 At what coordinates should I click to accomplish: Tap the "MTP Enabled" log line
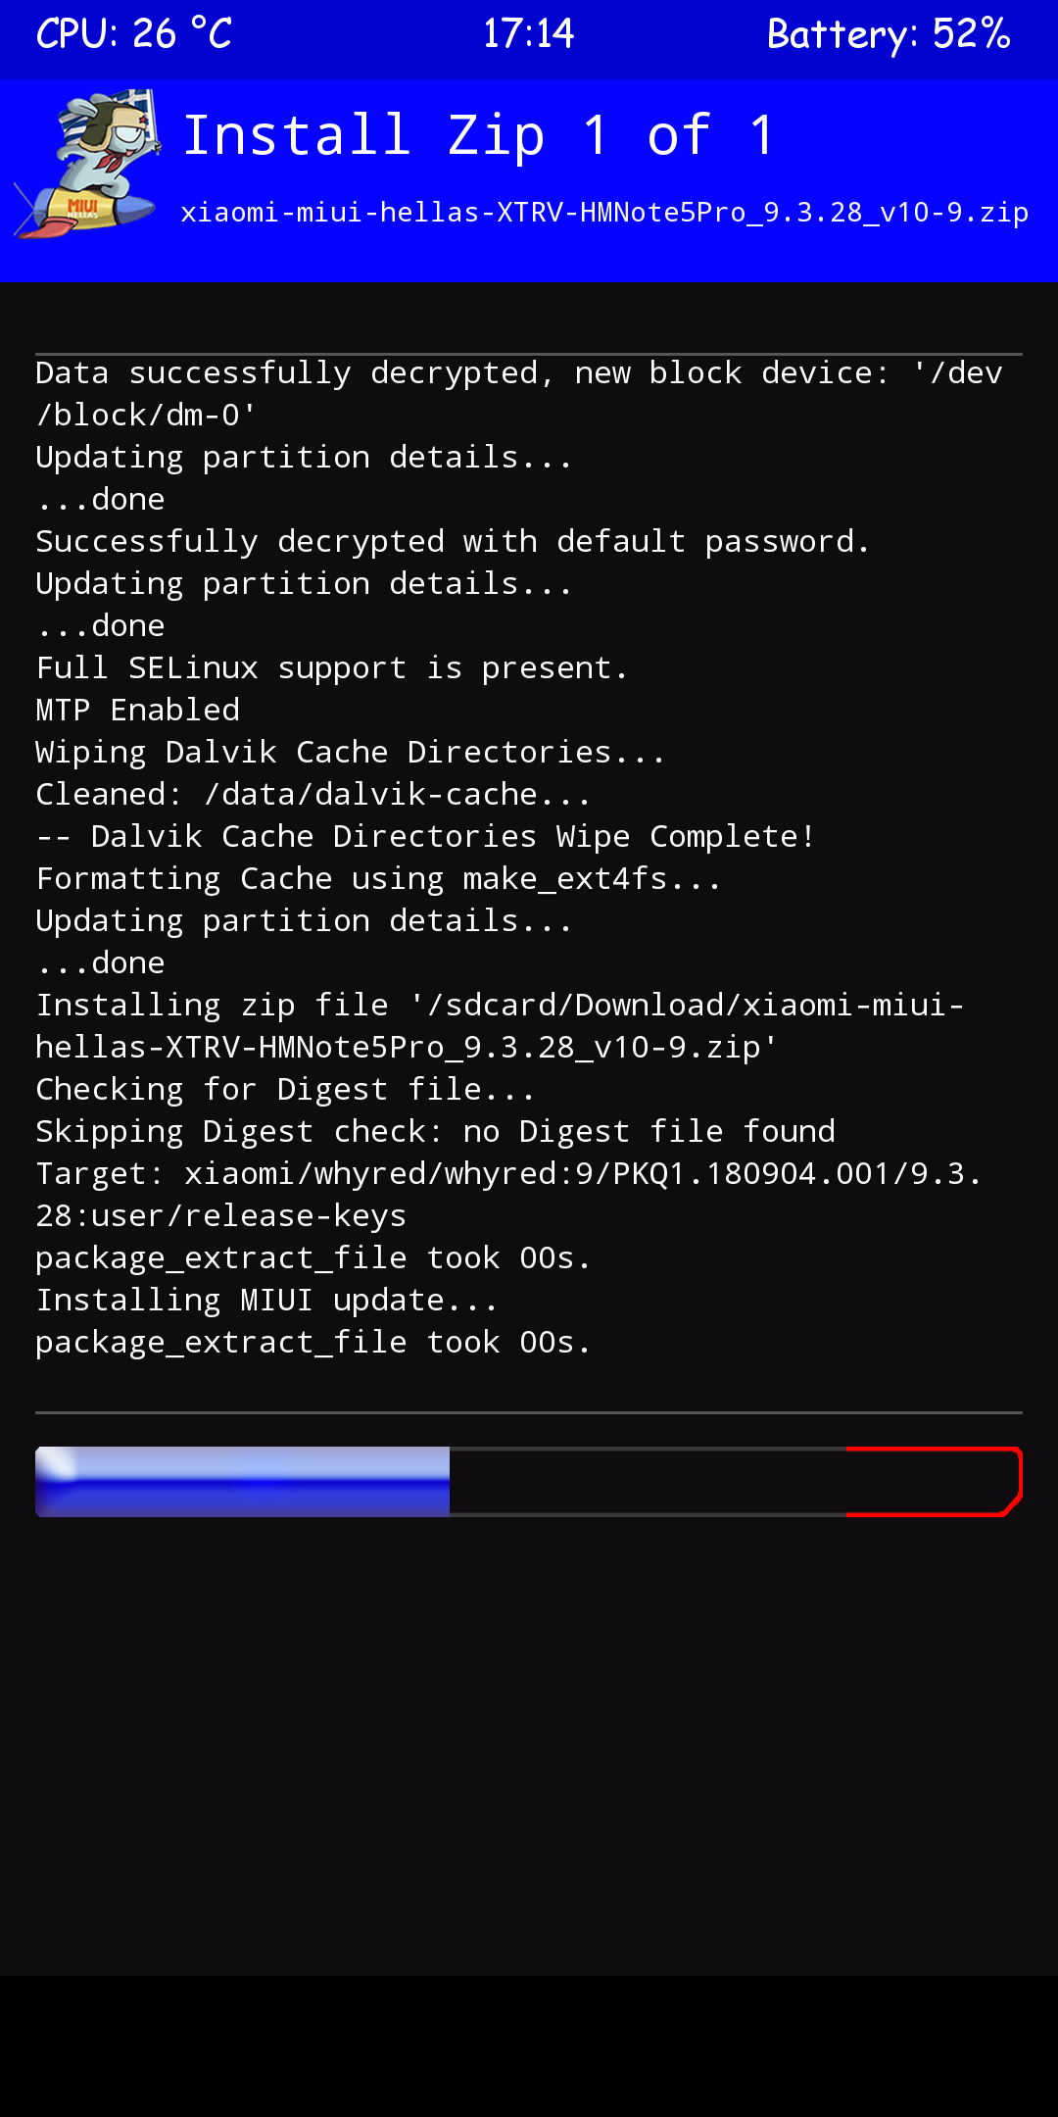click(x=138, y=710)
